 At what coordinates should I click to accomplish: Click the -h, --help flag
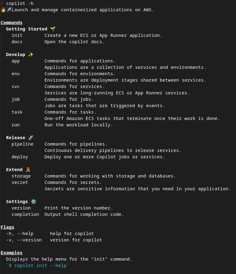pyautogui.click(x=20, y=234)
